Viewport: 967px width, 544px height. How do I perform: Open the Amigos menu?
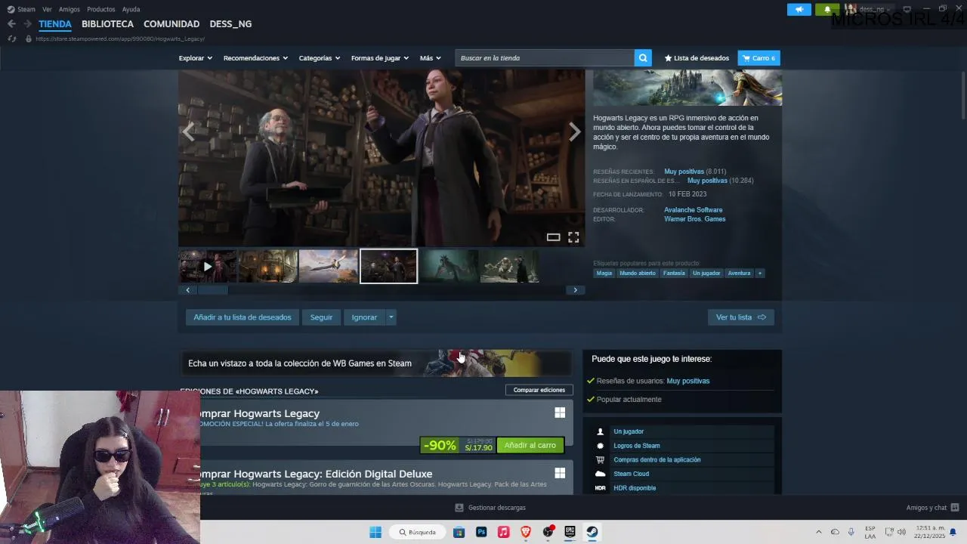click(x=70, y=9)
